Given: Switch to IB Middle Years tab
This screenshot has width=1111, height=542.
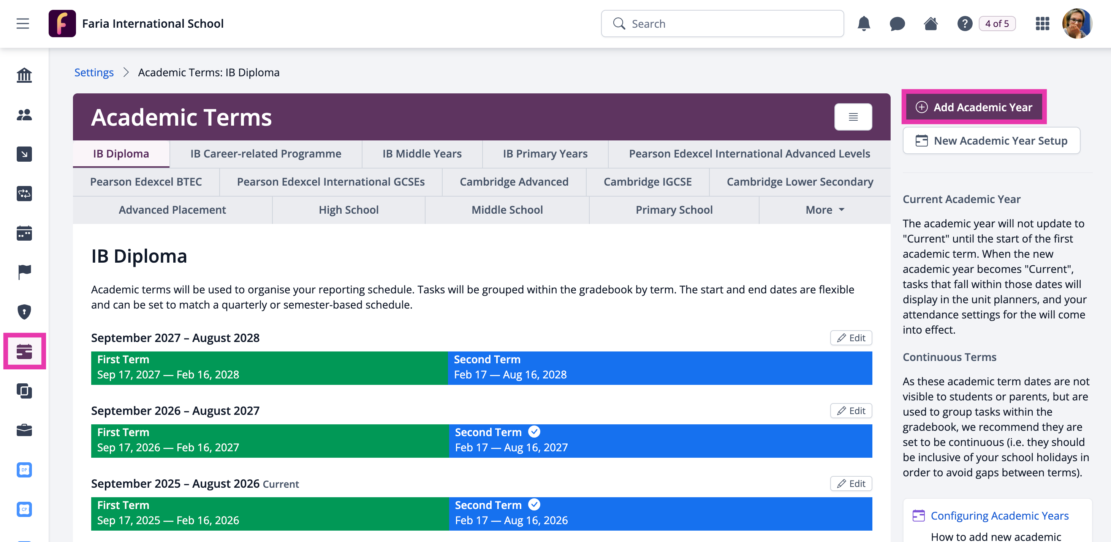Looking at the screenshot, I should (x=422, y=154).
